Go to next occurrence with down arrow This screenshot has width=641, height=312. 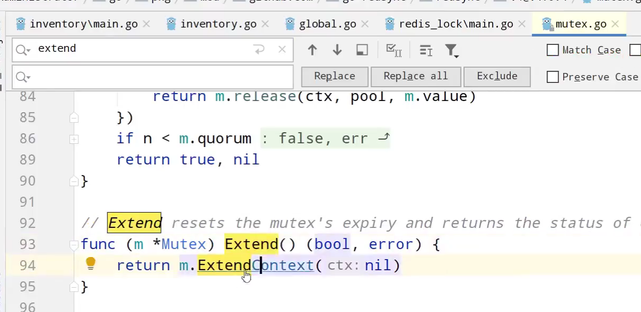337,50
